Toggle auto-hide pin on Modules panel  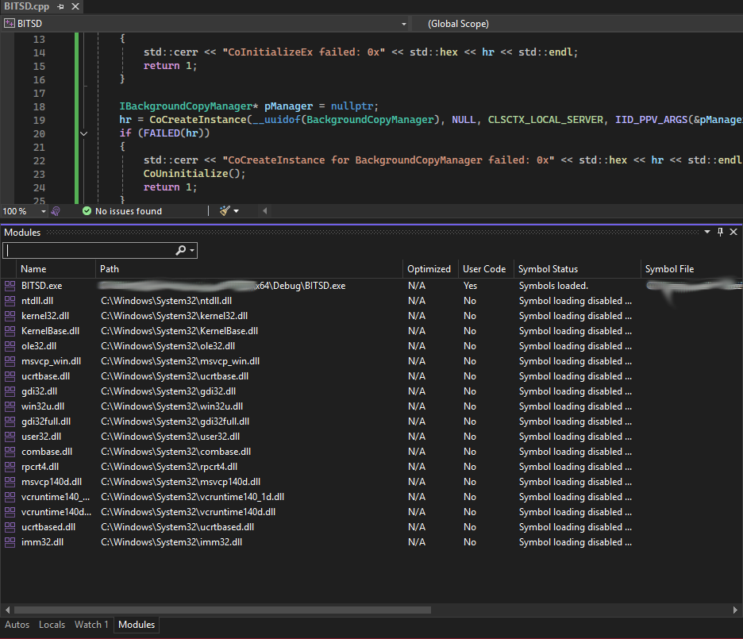[720, 232]
